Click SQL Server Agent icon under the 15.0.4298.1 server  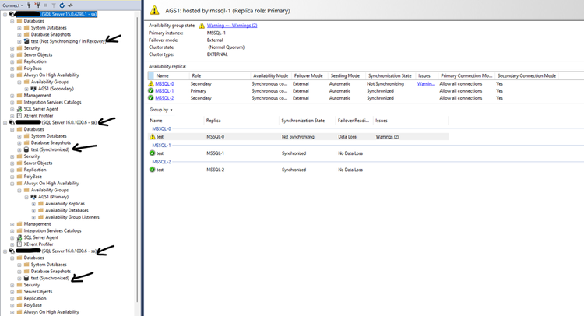(19, 109)
